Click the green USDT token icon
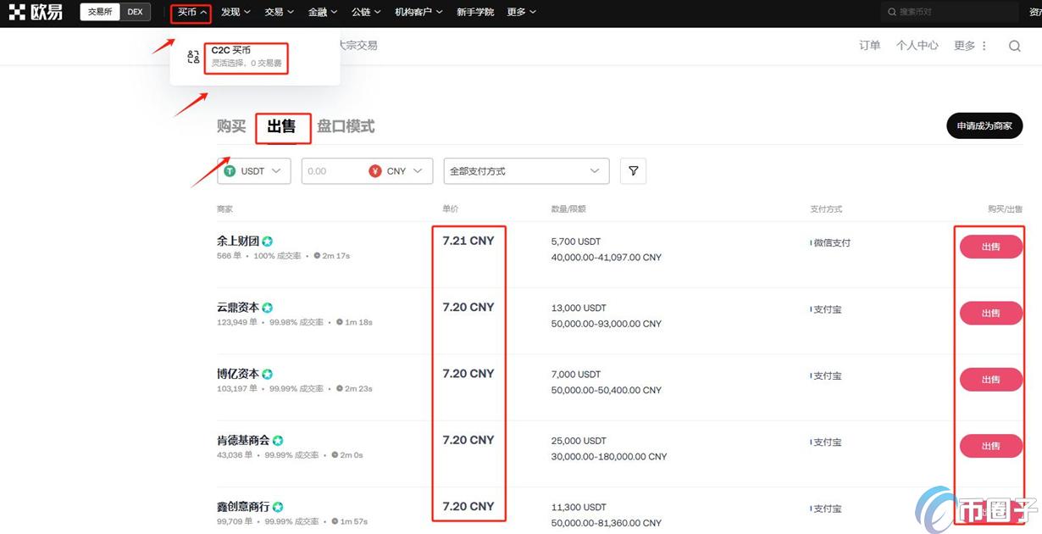 (x=229, y=170)
